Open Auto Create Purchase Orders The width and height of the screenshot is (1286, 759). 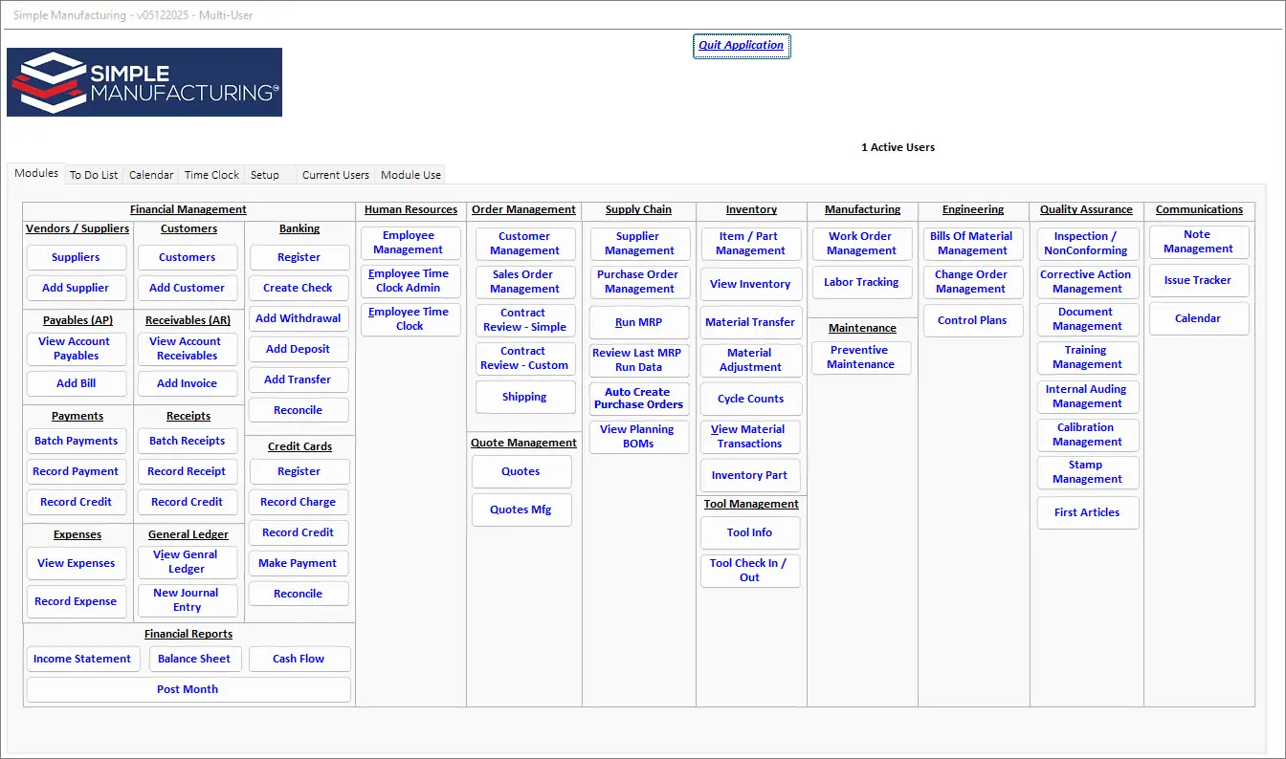coord(638,399)
